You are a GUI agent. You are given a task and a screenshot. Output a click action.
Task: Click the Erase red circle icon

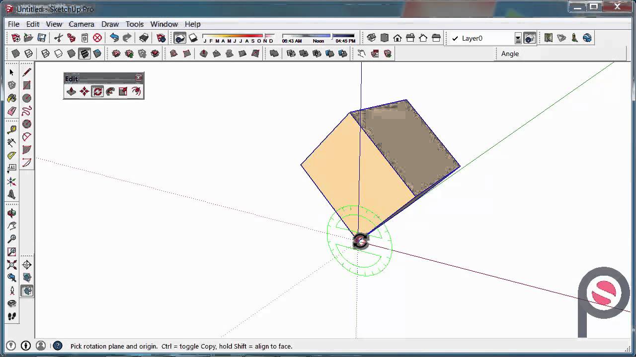point(97,38)
